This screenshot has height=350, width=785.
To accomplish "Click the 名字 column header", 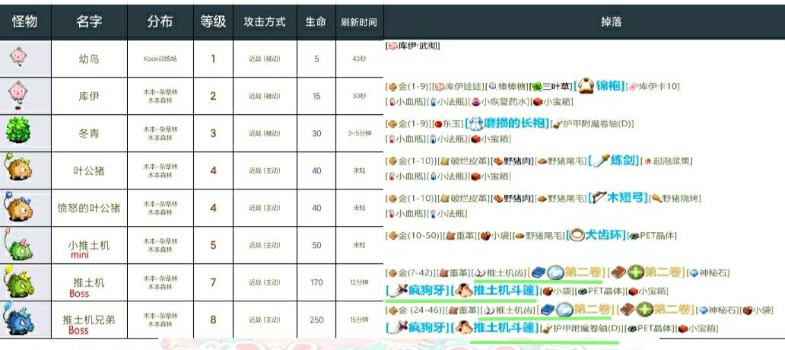I will click(89, 21).
